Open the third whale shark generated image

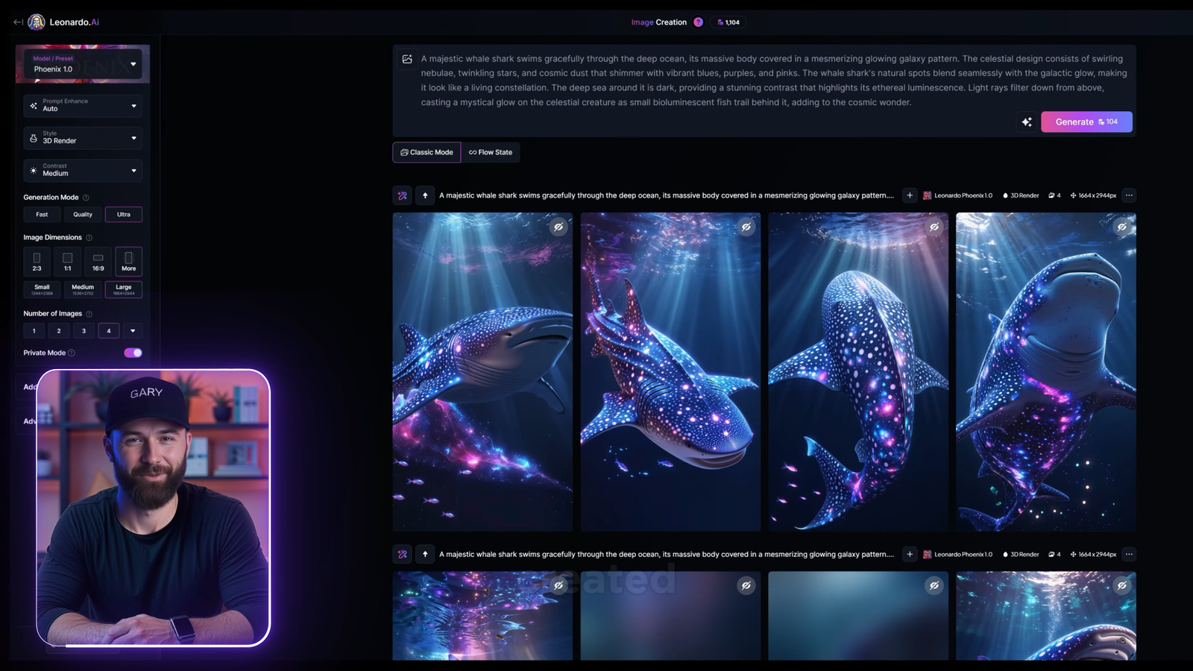[x=858, y=372]
